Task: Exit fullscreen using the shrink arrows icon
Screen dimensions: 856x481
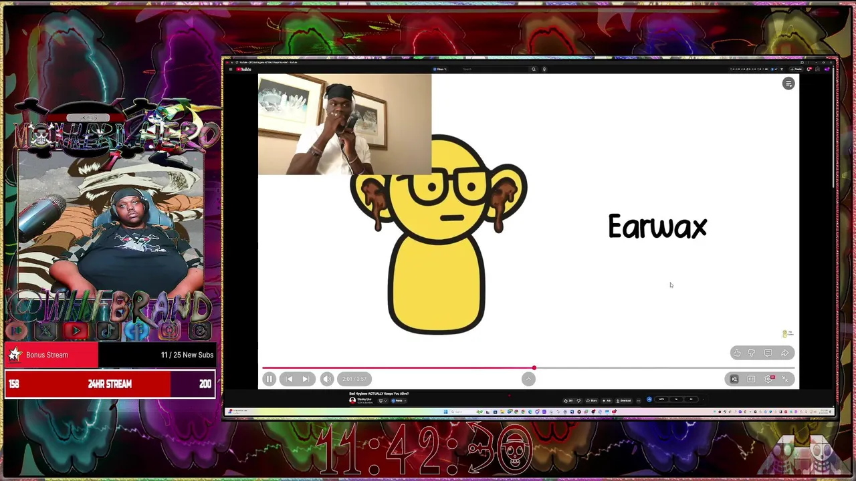Action: 786,379
